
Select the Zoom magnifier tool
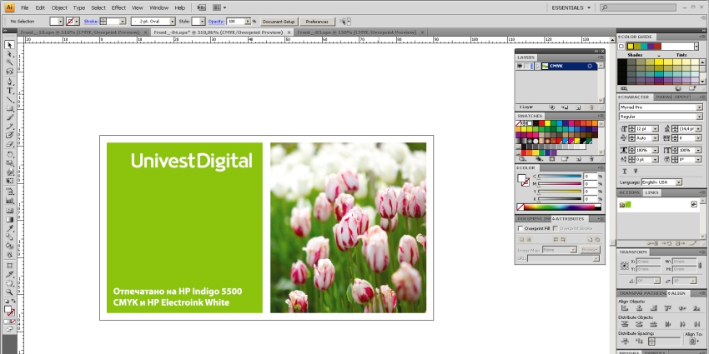pyautogui.click(x=9, y=292)
